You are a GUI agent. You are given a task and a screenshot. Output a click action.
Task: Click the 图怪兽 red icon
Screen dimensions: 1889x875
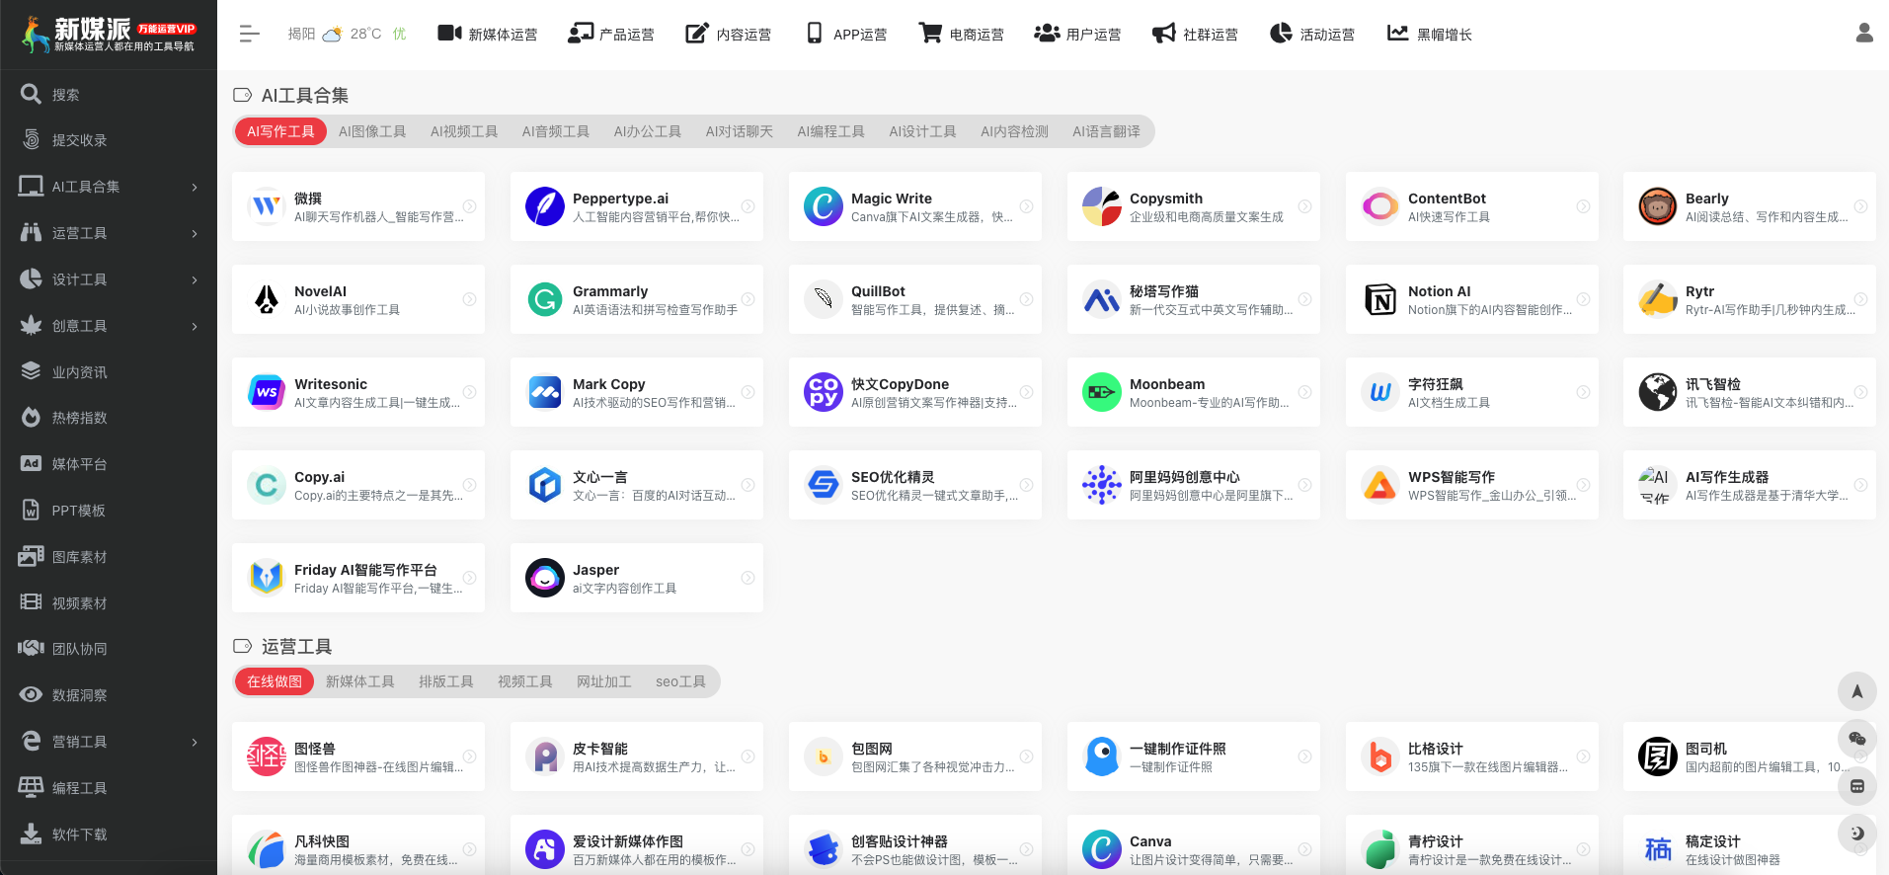point(266,756)
